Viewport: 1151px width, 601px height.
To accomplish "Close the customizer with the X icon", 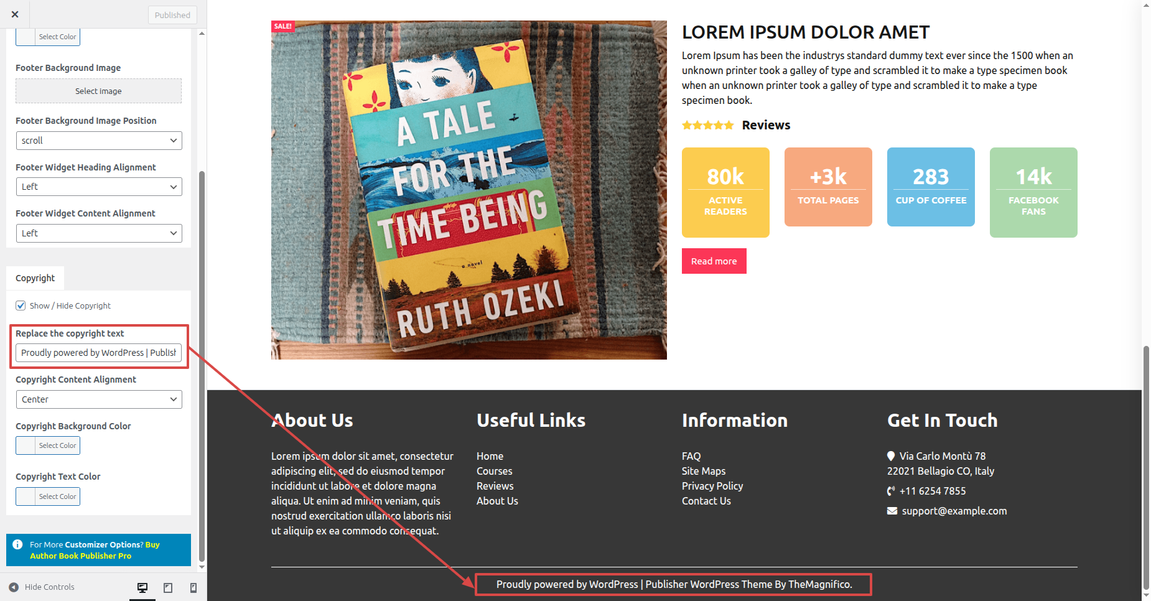I will coord(15,14).
